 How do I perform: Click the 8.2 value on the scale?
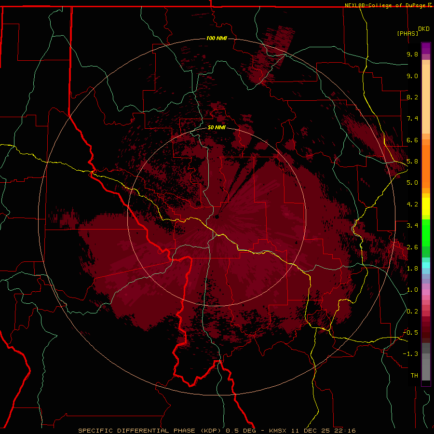click(412, 97)
